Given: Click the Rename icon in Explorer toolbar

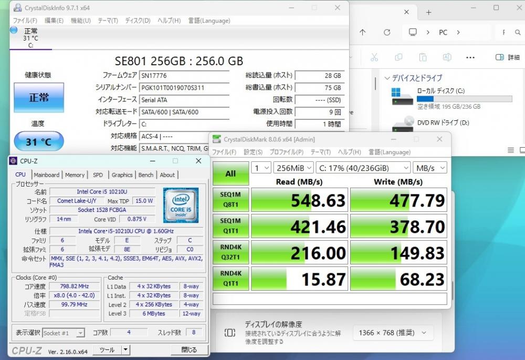Looking at the screenshot, I should [447, 57].
